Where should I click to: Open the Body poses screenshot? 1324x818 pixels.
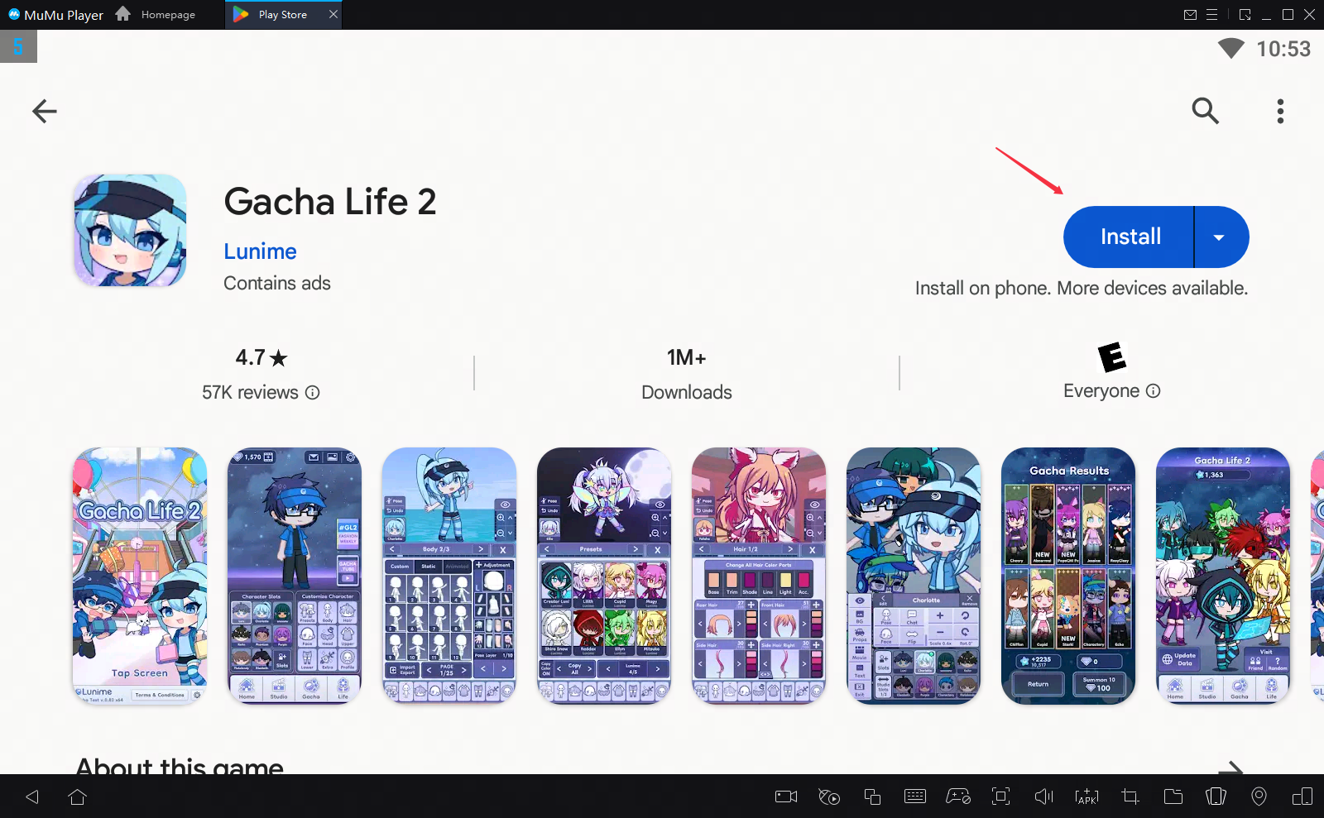click(449, 576)
